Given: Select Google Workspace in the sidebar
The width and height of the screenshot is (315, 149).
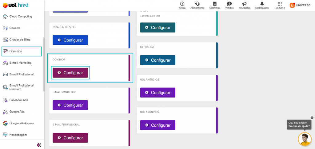Looking at the screenshot, I should pos(22,123).
